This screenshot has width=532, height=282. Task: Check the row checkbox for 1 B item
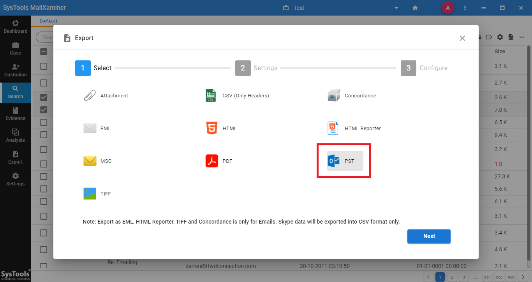tap(44, 164)
